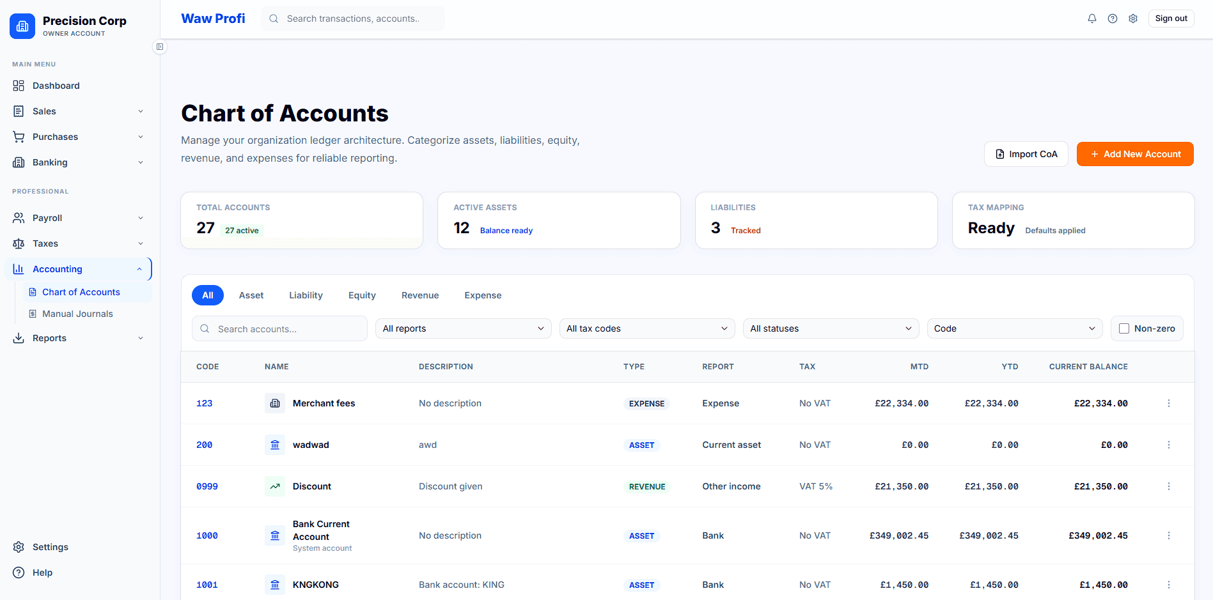1213x600 pixels.
Task: Open account code 0999 link
Action: (207, 486)
